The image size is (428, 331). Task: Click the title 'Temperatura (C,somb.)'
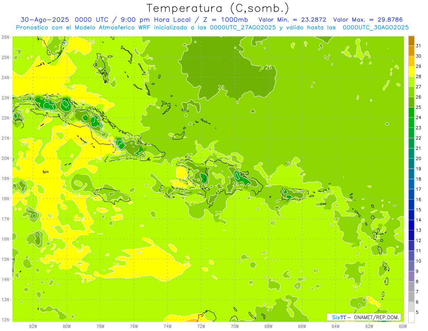click(x=218, y=8)
